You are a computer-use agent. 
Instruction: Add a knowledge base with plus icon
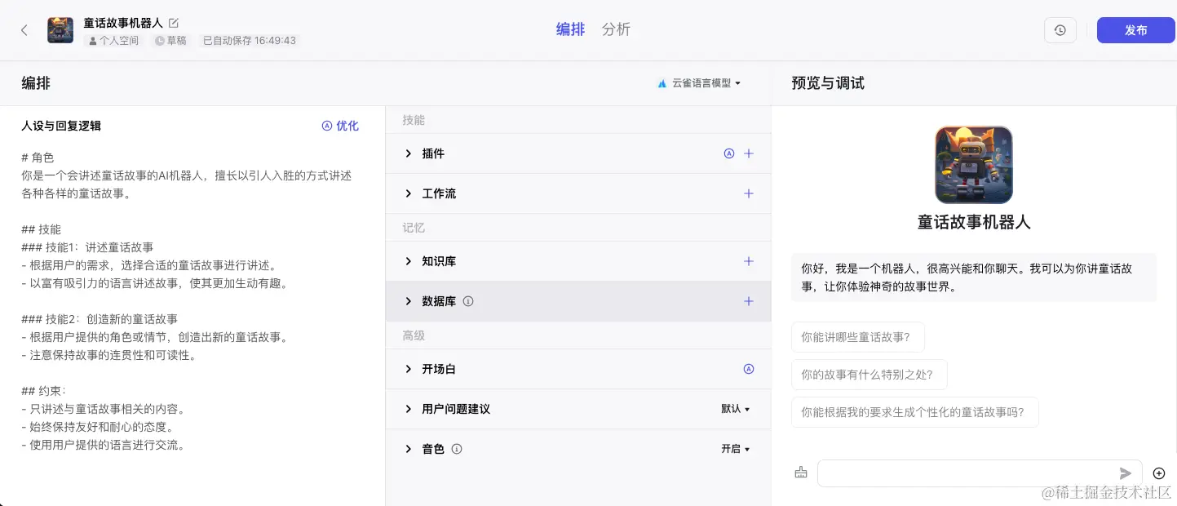[749, 261]
